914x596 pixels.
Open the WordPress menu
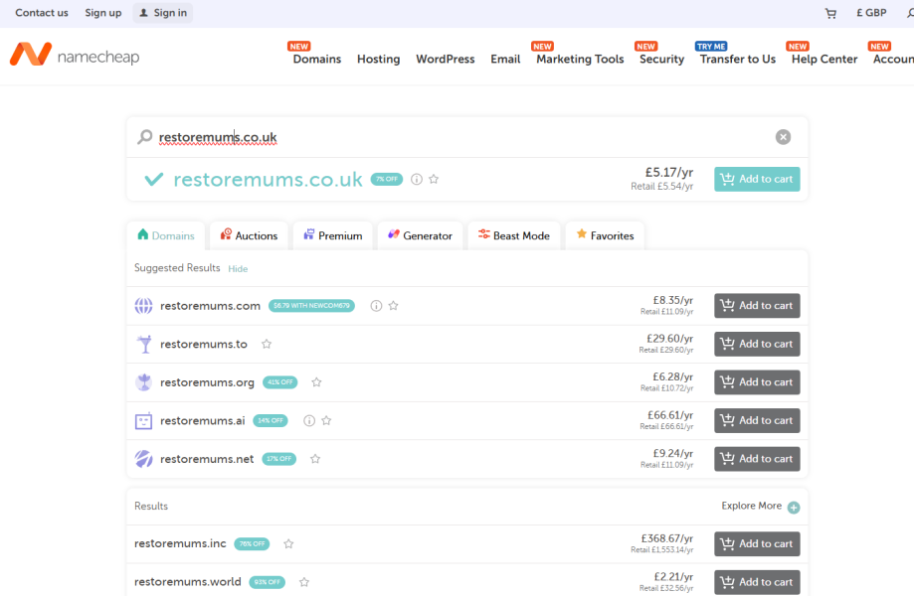point(446,59)
